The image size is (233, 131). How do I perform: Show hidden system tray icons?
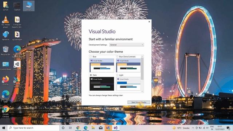(193, 128)
